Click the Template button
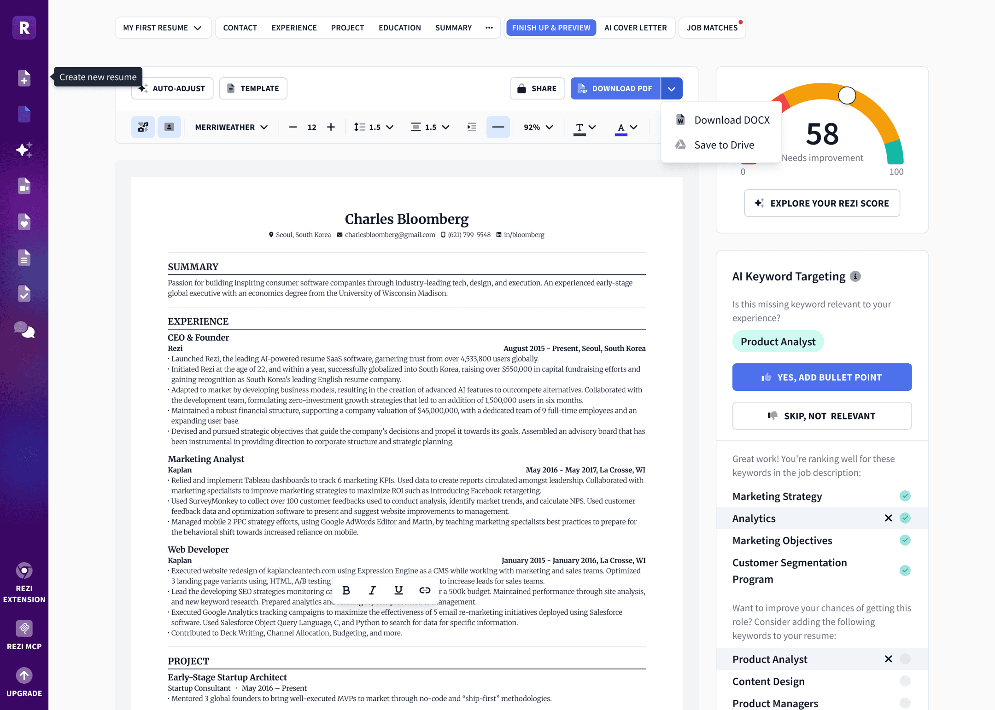This screenshot has width=995, height=710. pos(253,88)
